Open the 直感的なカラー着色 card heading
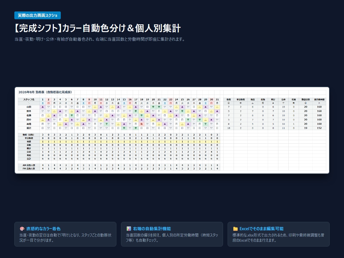The height and width of the screenshot is (258, 344). click(x=44, y=229)
